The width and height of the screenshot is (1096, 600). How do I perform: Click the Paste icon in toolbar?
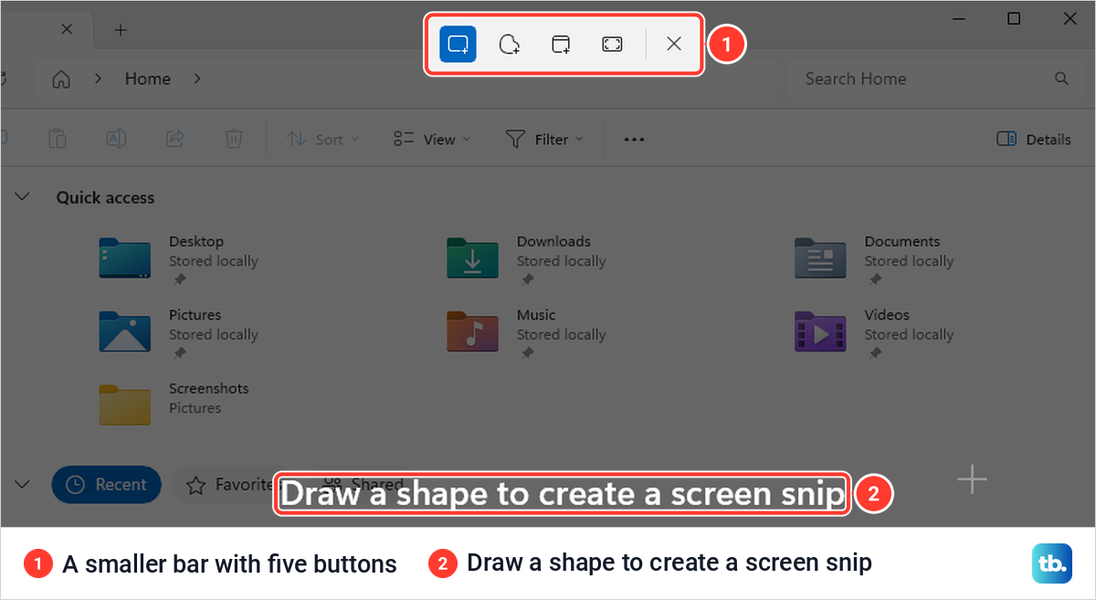tap(58, 139)
